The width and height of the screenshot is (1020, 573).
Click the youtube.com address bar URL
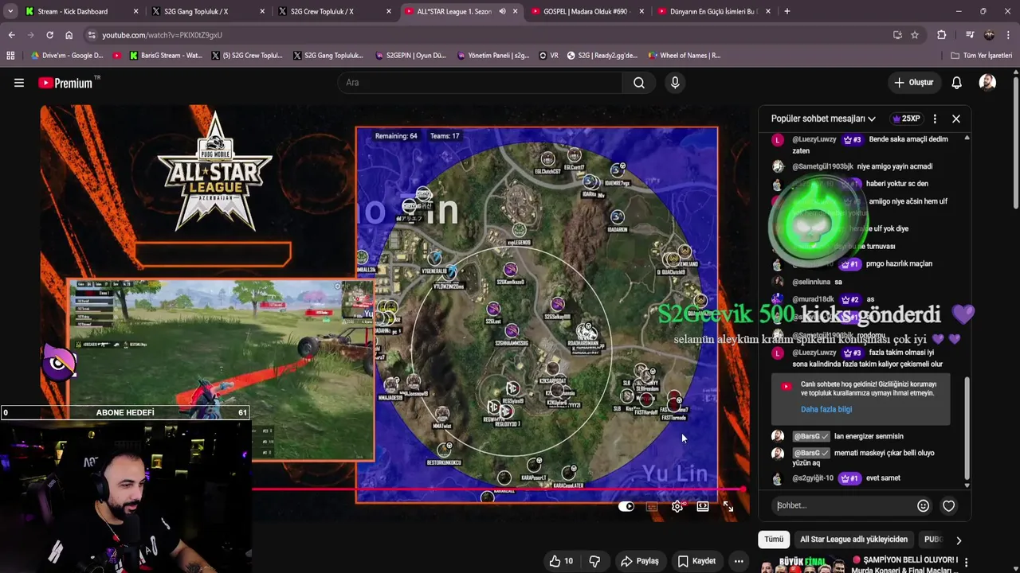point(162,35)
